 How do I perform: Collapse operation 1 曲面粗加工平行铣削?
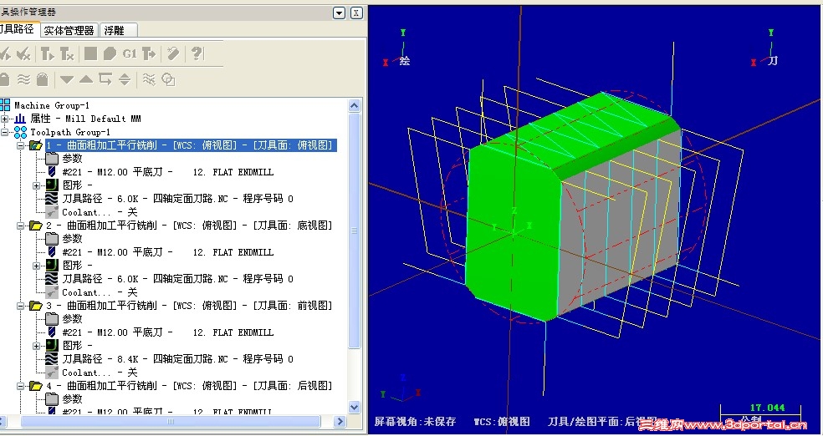pyautogui.click(x=20, y=145)
